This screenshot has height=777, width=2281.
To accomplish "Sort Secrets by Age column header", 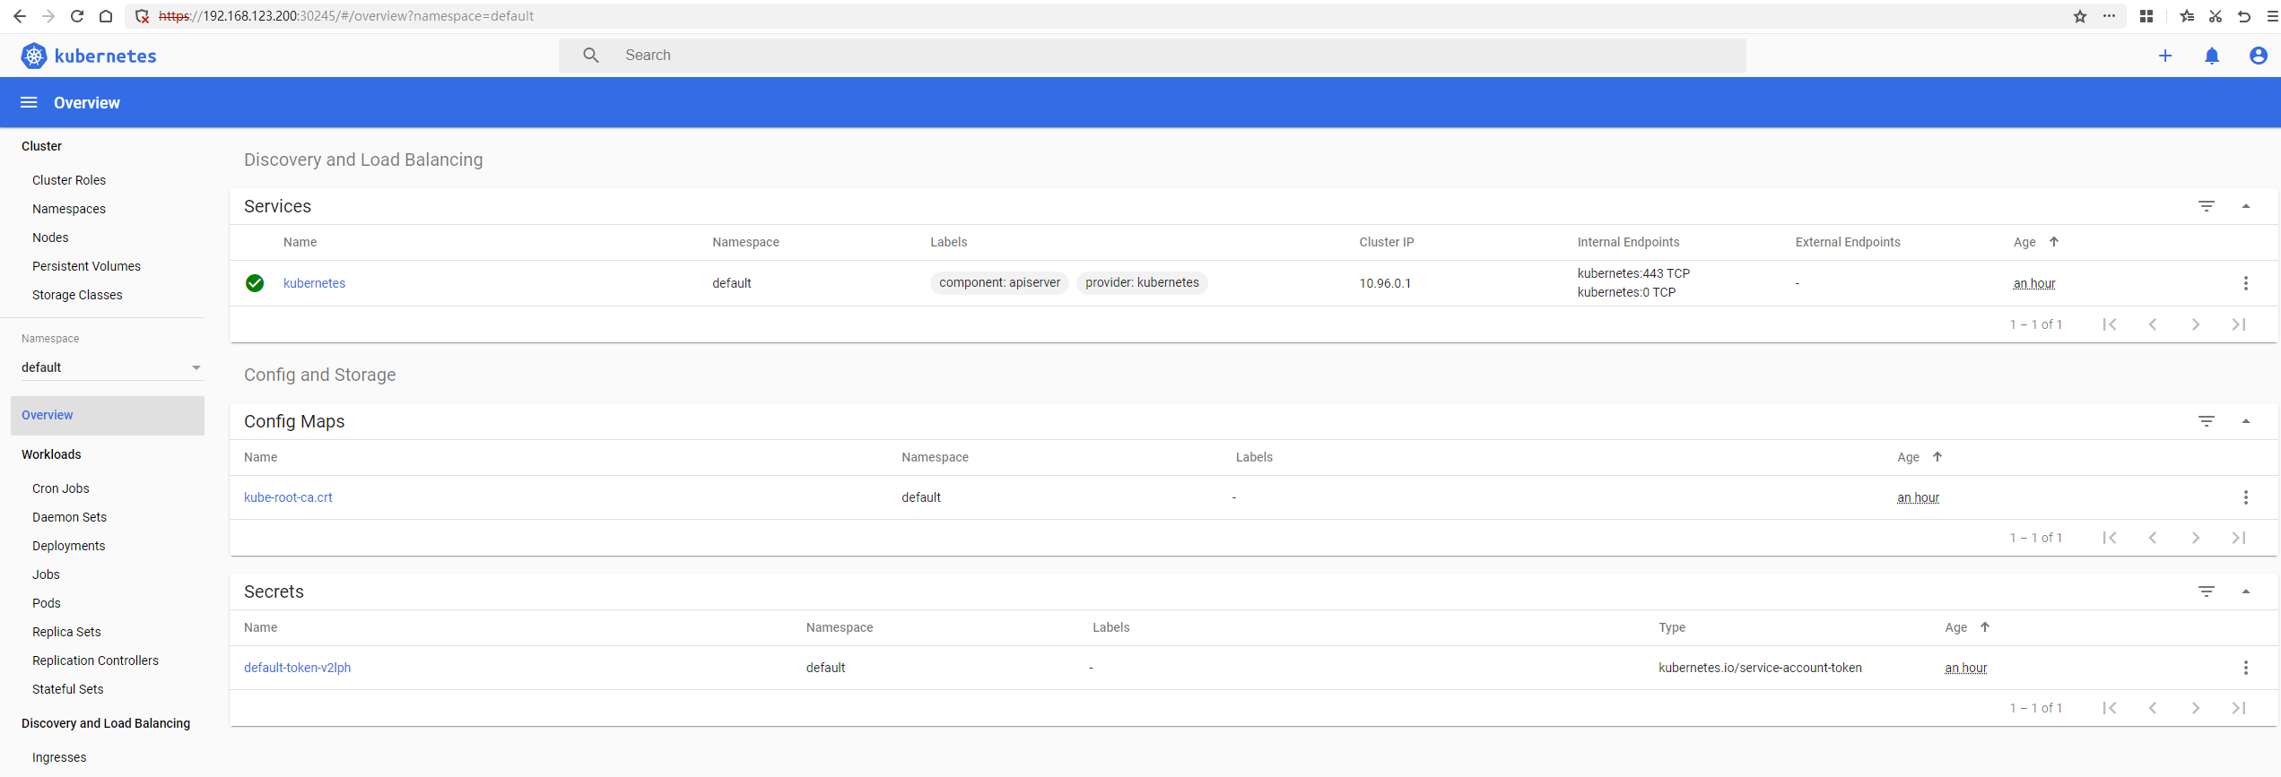I will pos(1955,627).
